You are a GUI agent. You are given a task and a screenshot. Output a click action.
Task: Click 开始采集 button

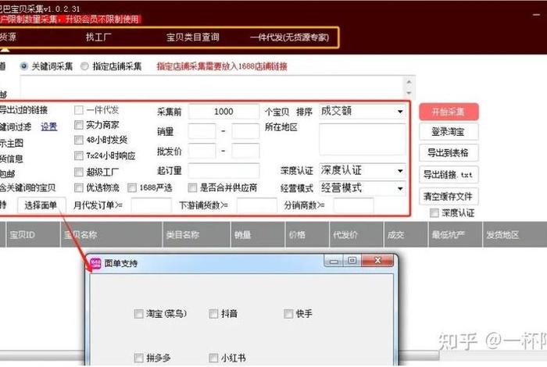pos(449,112)
